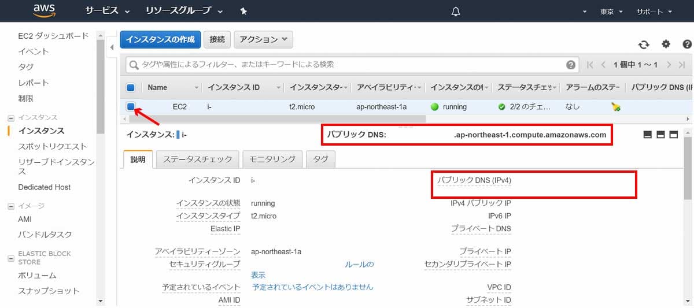Viewport: 694px width, 308px height.
Task: Click the details pane vertical scrollbar
Action: [x=688, y=168]
